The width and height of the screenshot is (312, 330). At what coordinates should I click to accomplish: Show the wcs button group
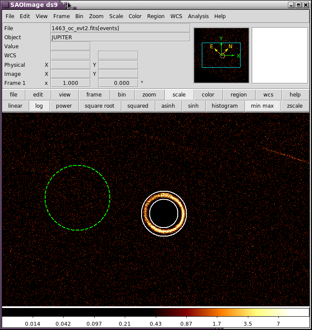coord(268,95)
